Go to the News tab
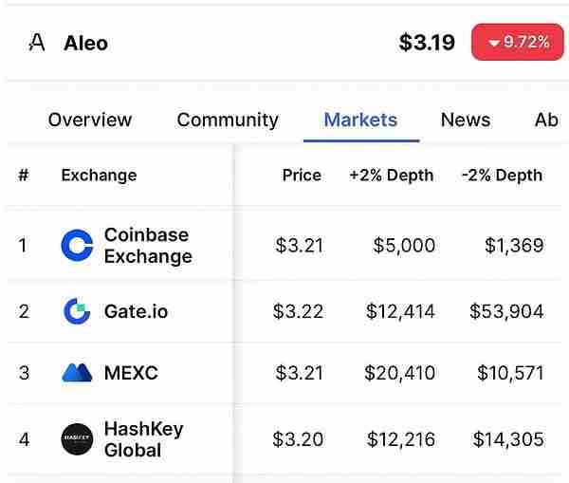 tap(466, 121)
